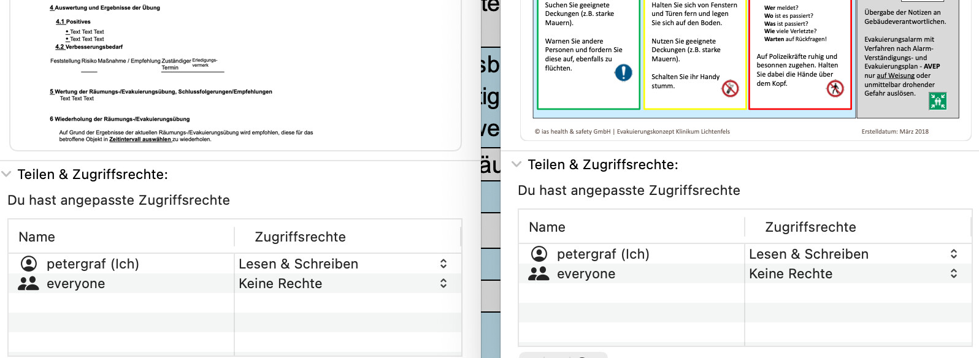This screenshot has width=979, height=358.
Task: Click the prohibition sign in the red-bordered box
Action: coord(835,89)
